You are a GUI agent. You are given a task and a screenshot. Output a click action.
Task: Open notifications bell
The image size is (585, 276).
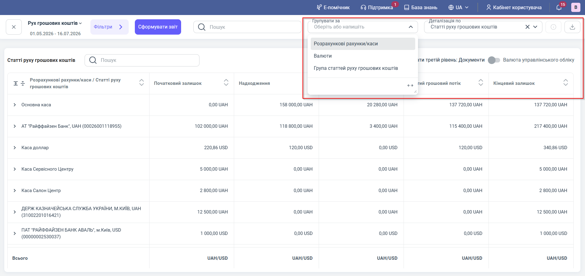(x=559, y=7)
